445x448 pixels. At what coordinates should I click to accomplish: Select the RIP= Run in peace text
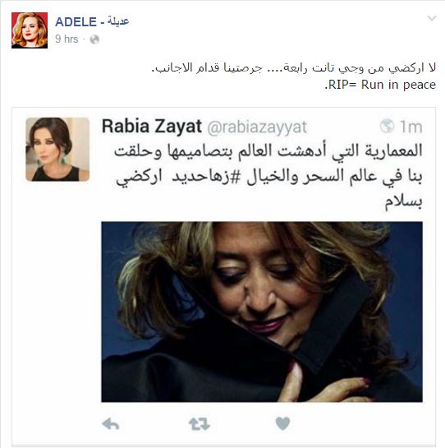[x=380, y=85]
